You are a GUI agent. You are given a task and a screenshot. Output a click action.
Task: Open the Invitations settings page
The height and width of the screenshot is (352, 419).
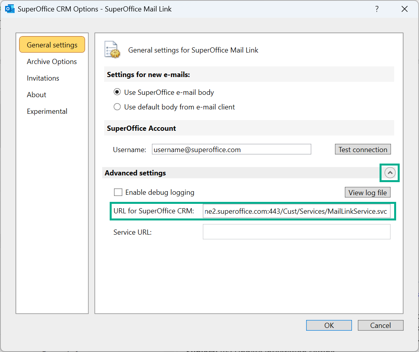coord(43,78)
